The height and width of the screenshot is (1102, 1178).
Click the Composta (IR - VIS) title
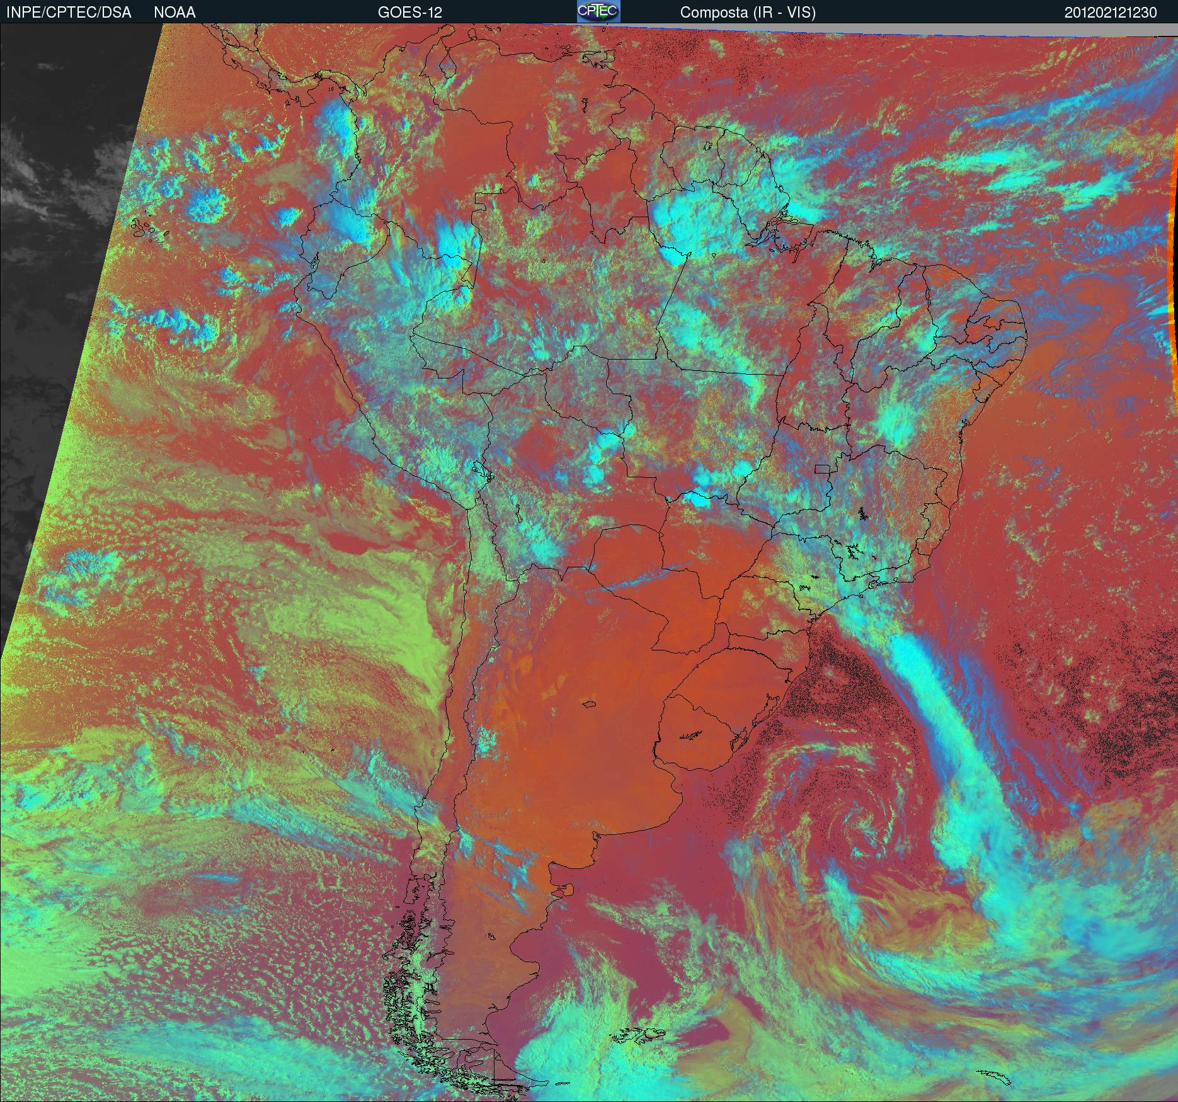click(748, 13)
